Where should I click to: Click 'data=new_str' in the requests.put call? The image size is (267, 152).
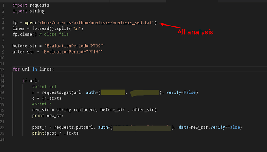193,127
